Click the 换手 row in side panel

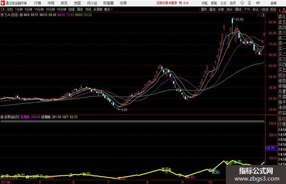point(282,102)
